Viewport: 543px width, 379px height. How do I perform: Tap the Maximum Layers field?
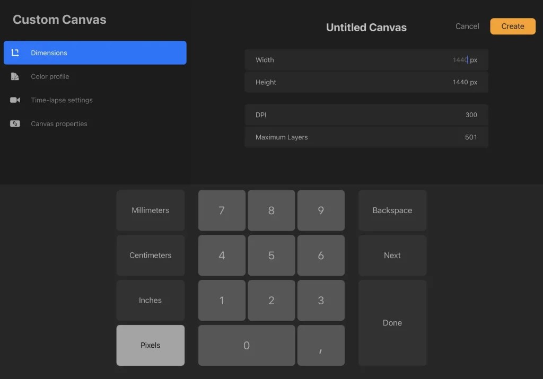[366, 137]
